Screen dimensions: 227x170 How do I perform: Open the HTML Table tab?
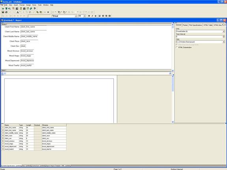click(208, 25)
